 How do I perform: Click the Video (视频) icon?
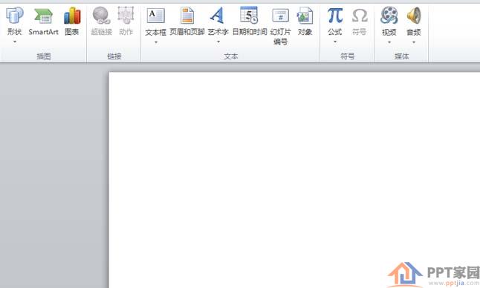click(389, 16)
